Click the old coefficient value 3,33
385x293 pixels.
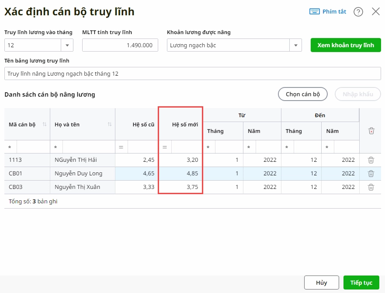click(x=149, y=187)
